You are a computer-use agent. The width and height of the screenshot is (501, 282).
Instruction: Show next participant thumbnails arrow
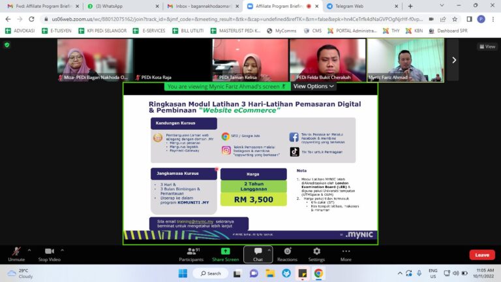pos(454,60)
